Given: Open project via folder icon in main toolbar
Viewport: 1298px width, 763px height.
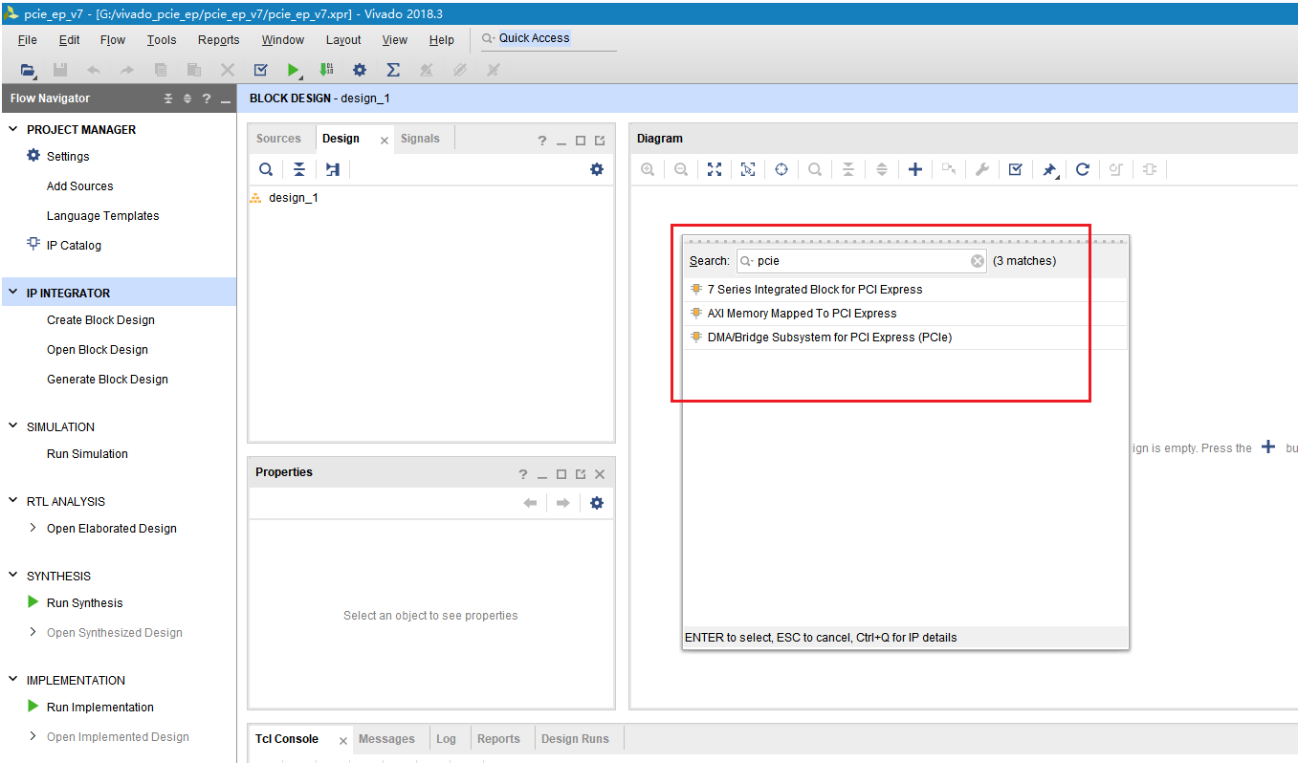Looking at the screenshot, I should 28,70.
